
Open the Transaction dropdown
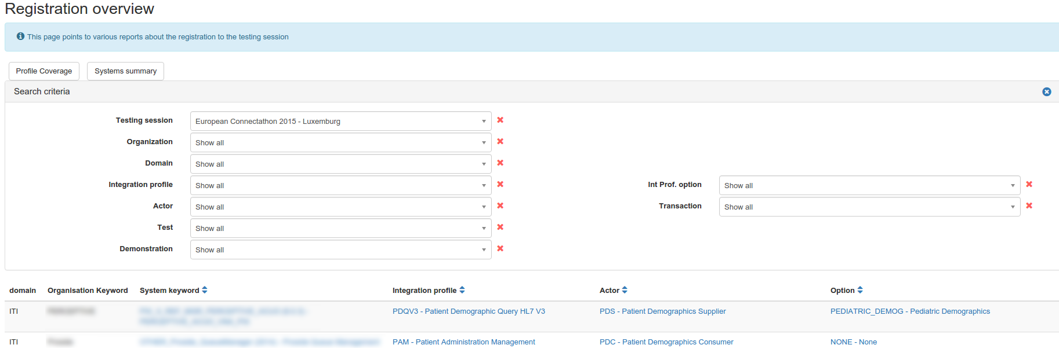(869, 207)
